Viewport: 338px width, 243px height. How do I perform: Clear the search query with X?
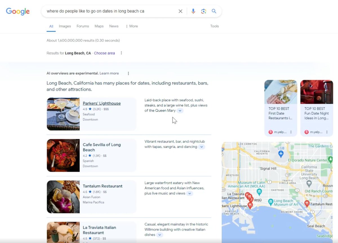tap(181, 11)
